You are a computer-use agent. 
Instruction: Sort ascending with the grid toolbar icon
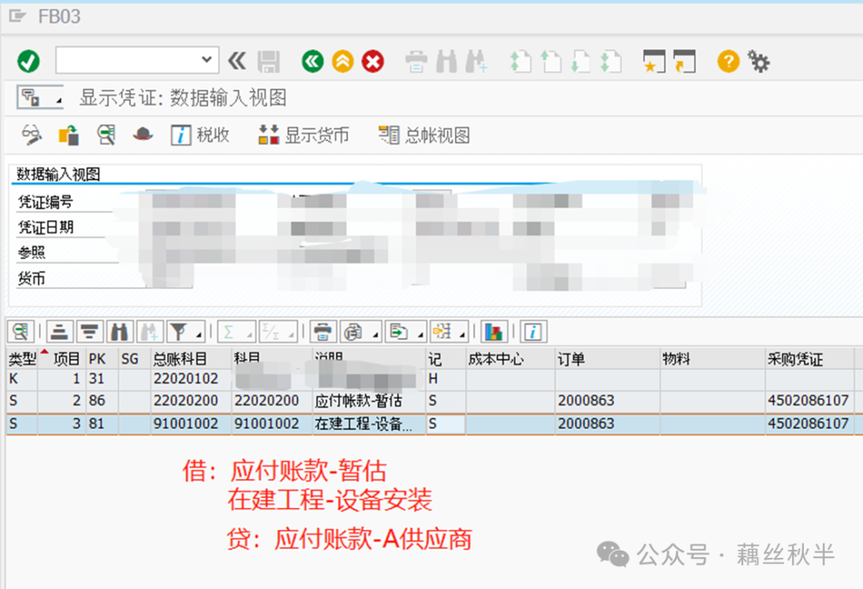click(x=59, y=332)
